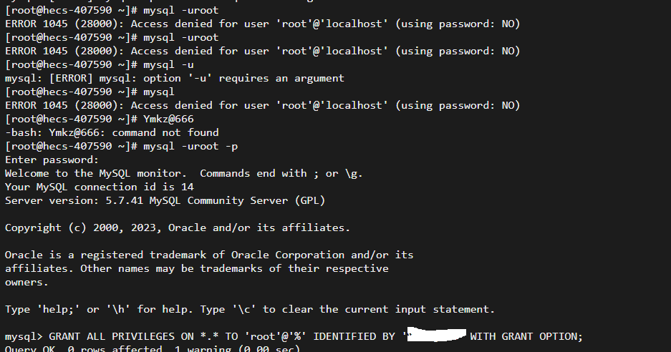Click the "mysql>" prompt

click(24, 337)
